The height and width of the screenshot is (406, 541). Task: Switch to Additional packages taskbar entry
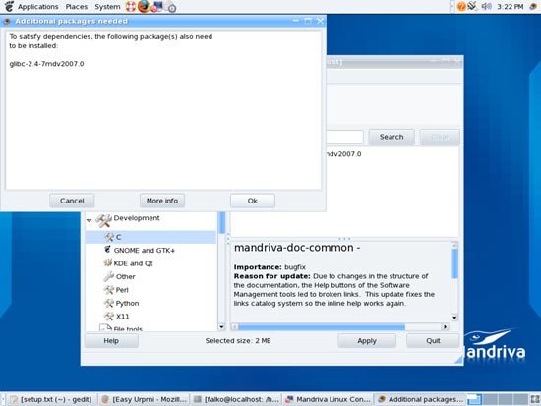(x=420, y=399)
